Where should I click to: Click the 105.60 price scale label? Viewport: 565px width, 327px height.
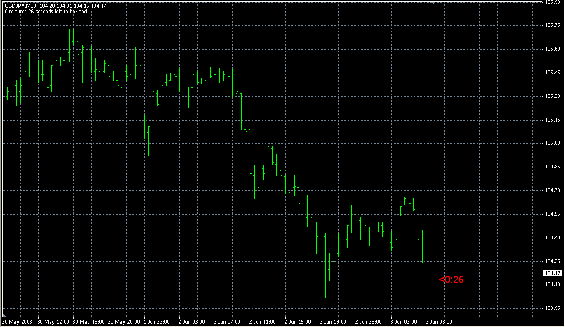[x=552, y=49]
